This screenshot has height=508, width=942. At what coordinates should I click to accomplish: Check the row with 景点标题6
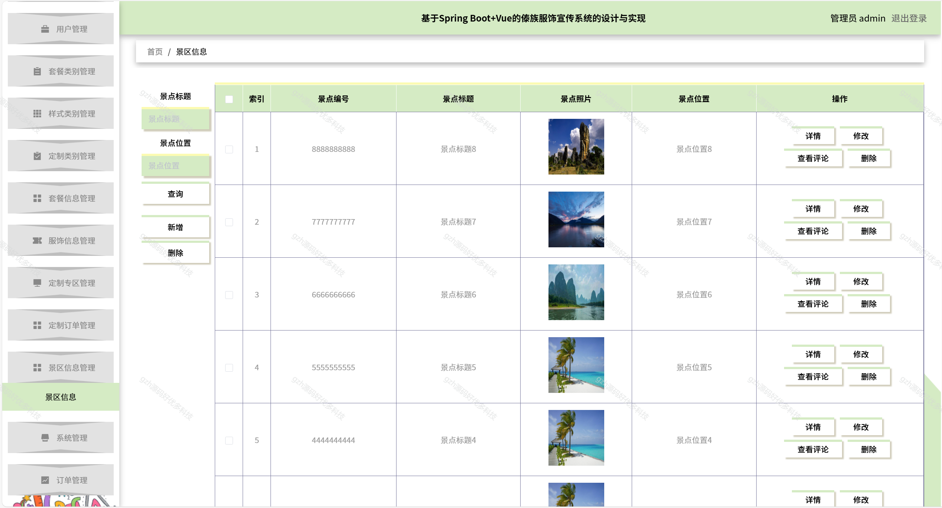(x=229, y=295)
